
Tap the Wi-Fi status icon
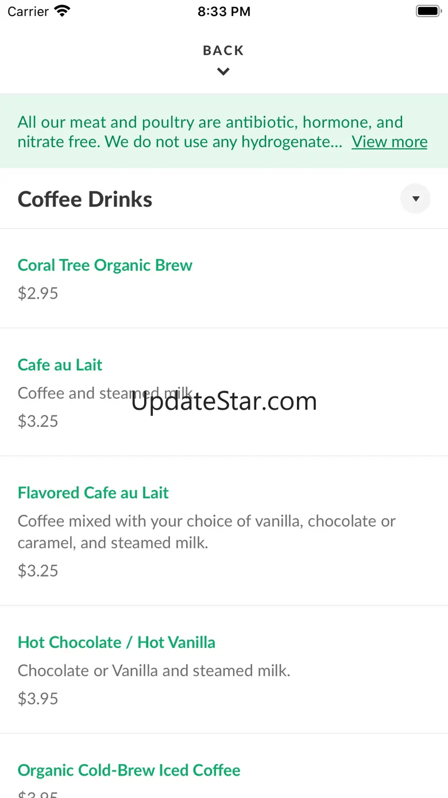pos(61,11)
